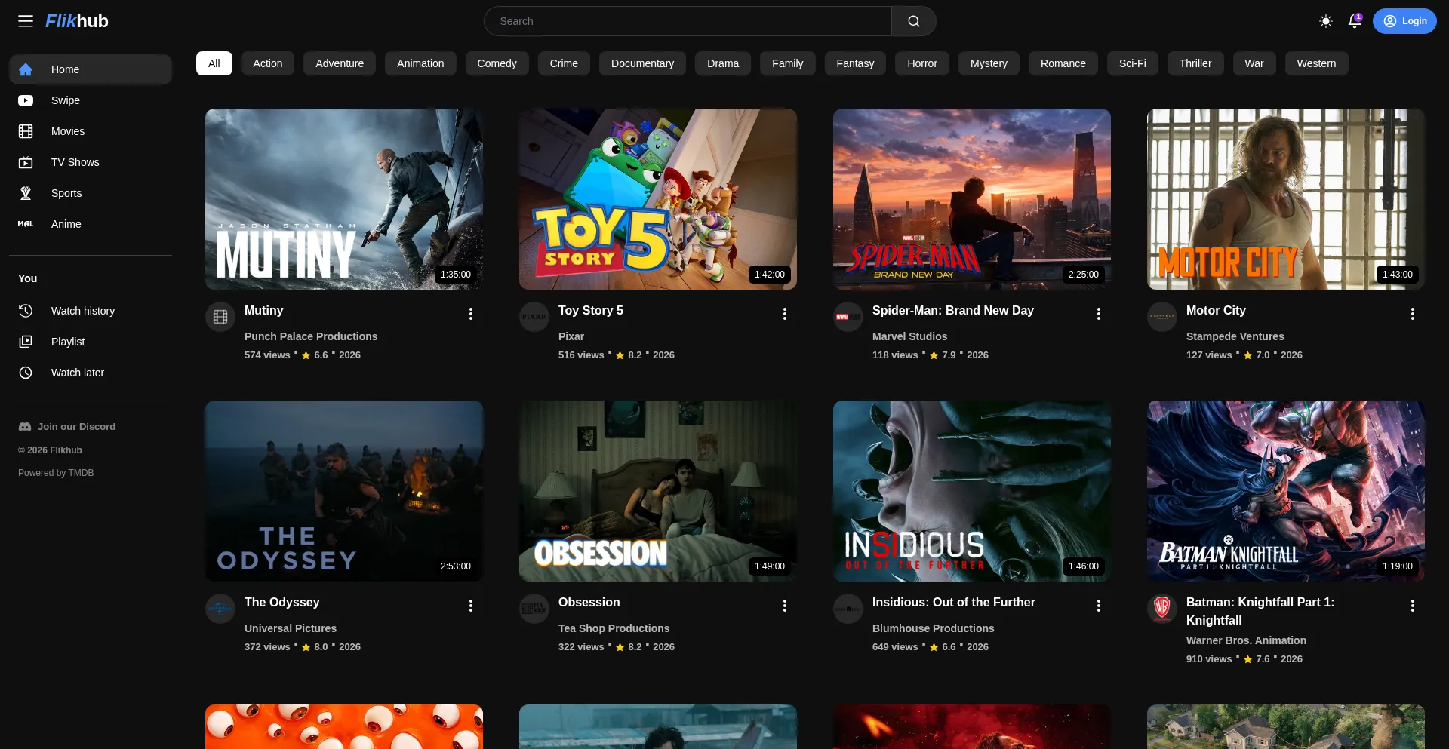Open options menu for Toy Story 5
This screenshot has width=1449, height=749.
(785, 314)
